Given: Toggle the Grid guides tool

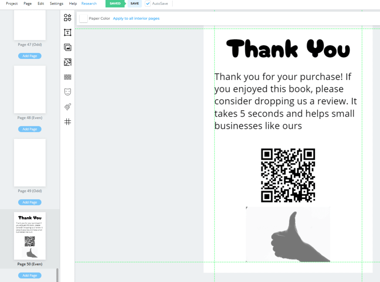Looking at the screenshot, I should 67,122.
